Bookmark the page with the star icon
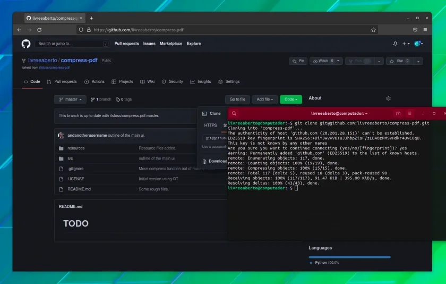 [x=373, y=30]
